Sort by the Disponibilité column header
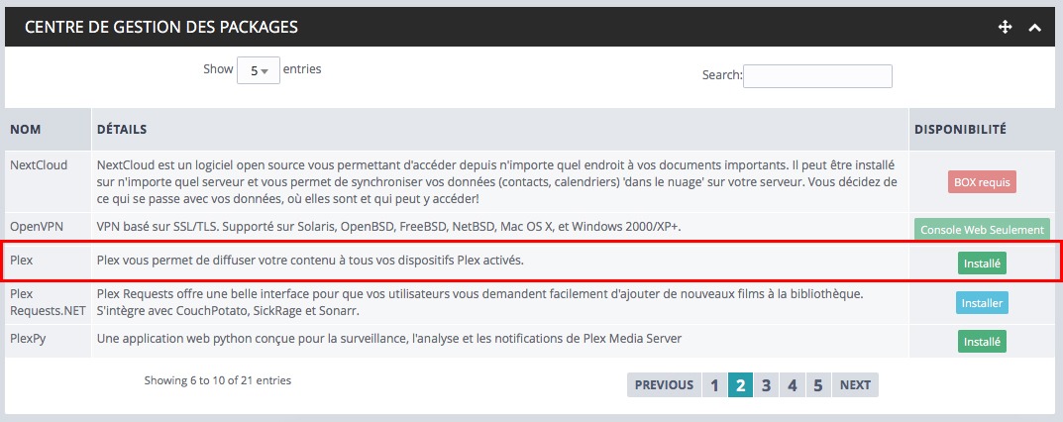 click(960, 129)
